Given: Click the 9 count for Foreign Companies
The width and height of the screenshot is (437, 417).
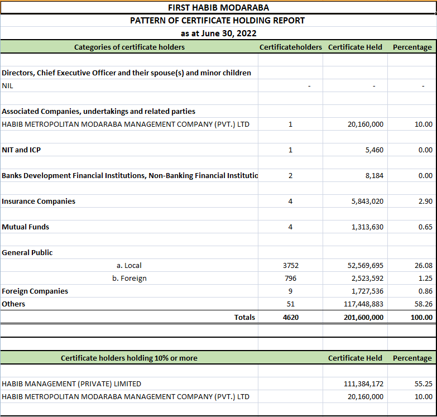Looking at the screenshot, I should [x=290, y=291].
